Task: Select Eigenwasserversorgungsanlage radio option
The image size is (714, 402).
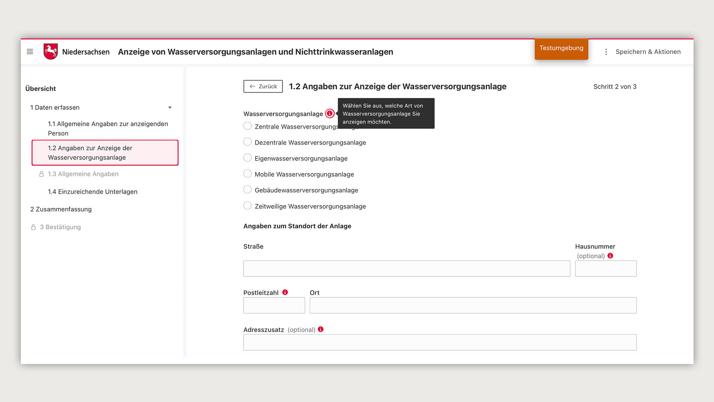Action: [247, 158]
